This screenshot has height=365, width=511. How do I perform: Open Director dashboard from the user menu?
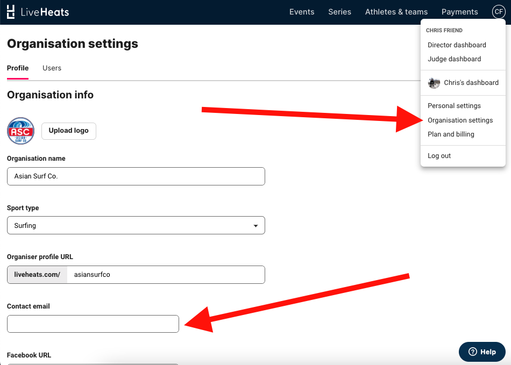click(457, 45)
